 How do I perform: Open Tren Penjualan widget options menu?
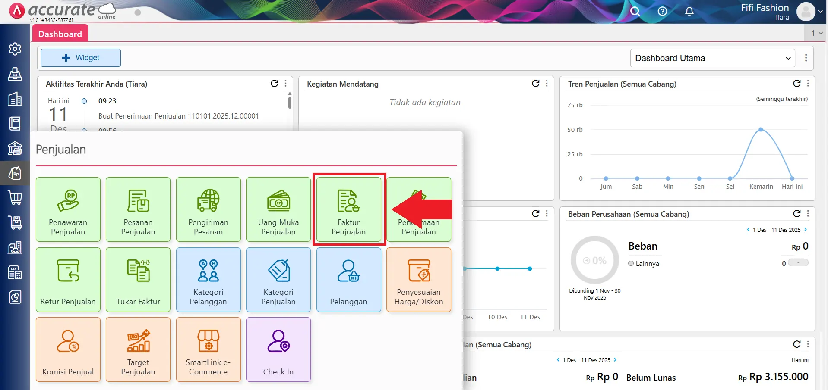point(808,84)
